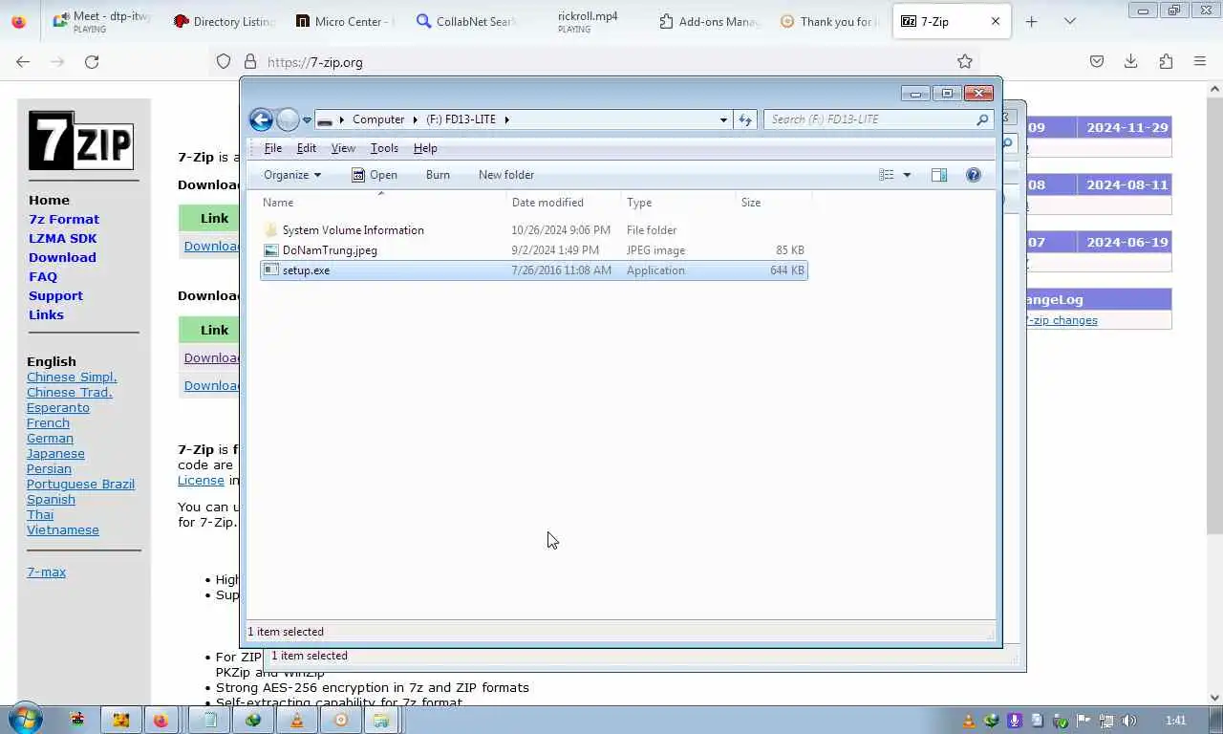Open the Edit menu in Explorer
1223x734 pixels.
coord(307,148)
